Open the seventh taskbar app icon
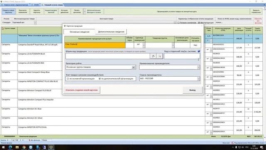This screenshot has width=266, height=150. tap(44, 147)
